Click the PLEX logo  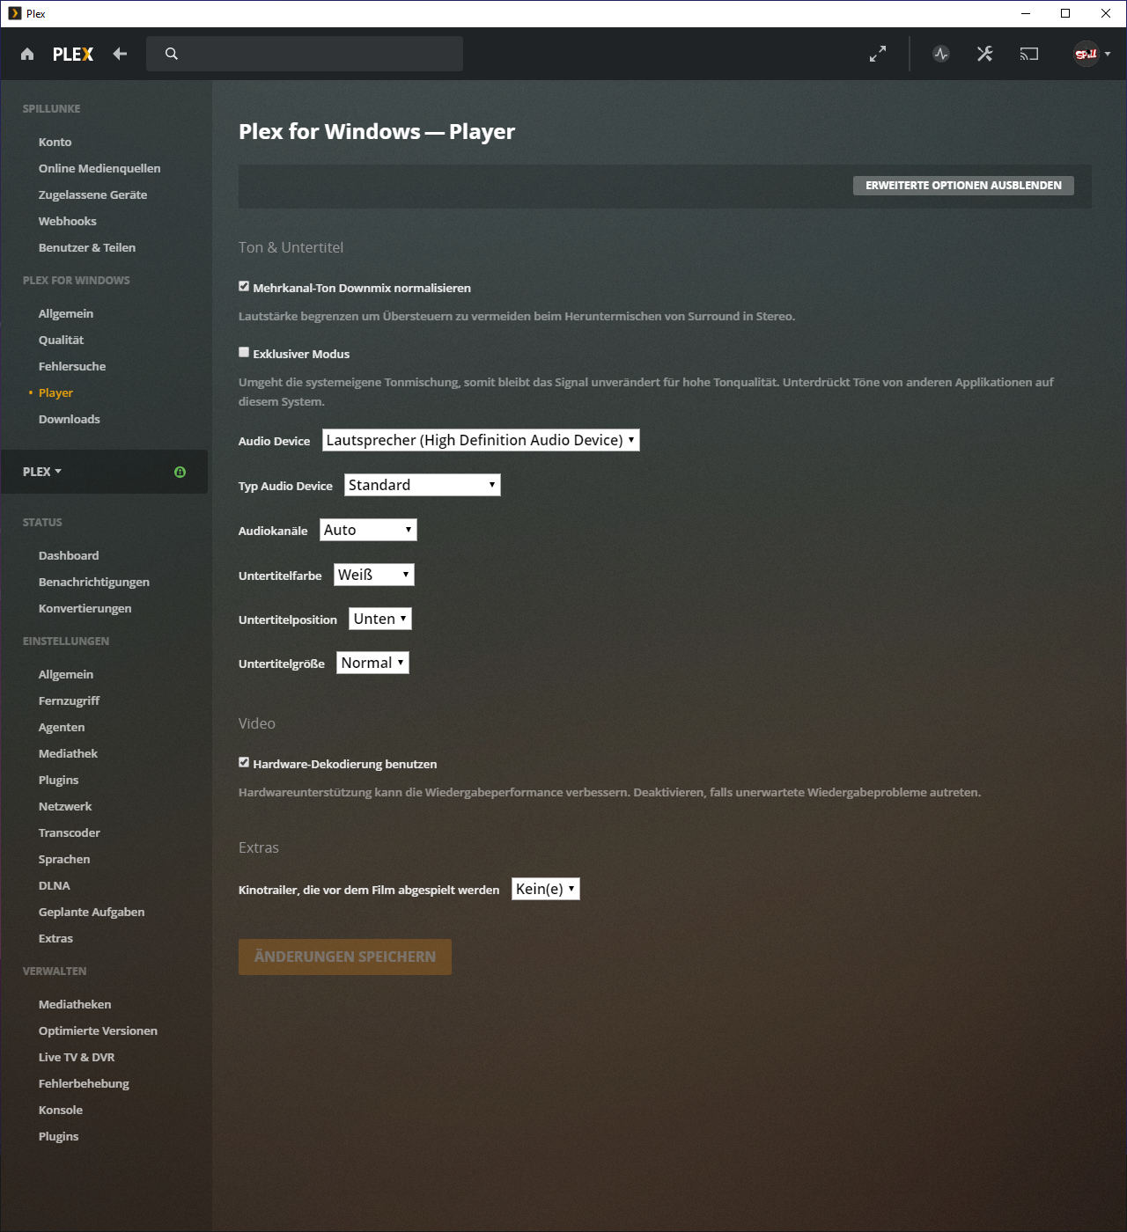[x=73, y=54]
